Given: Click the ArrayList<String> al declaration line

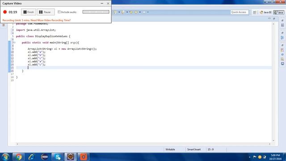Looking at the screenshot, I should [62, 49].
